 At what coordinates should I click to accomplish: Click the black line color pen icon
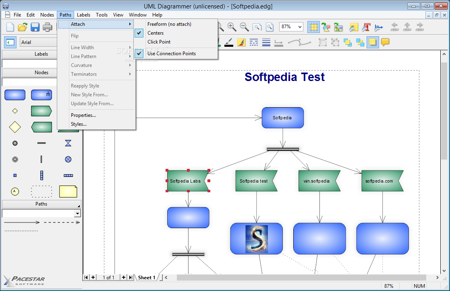229,42
